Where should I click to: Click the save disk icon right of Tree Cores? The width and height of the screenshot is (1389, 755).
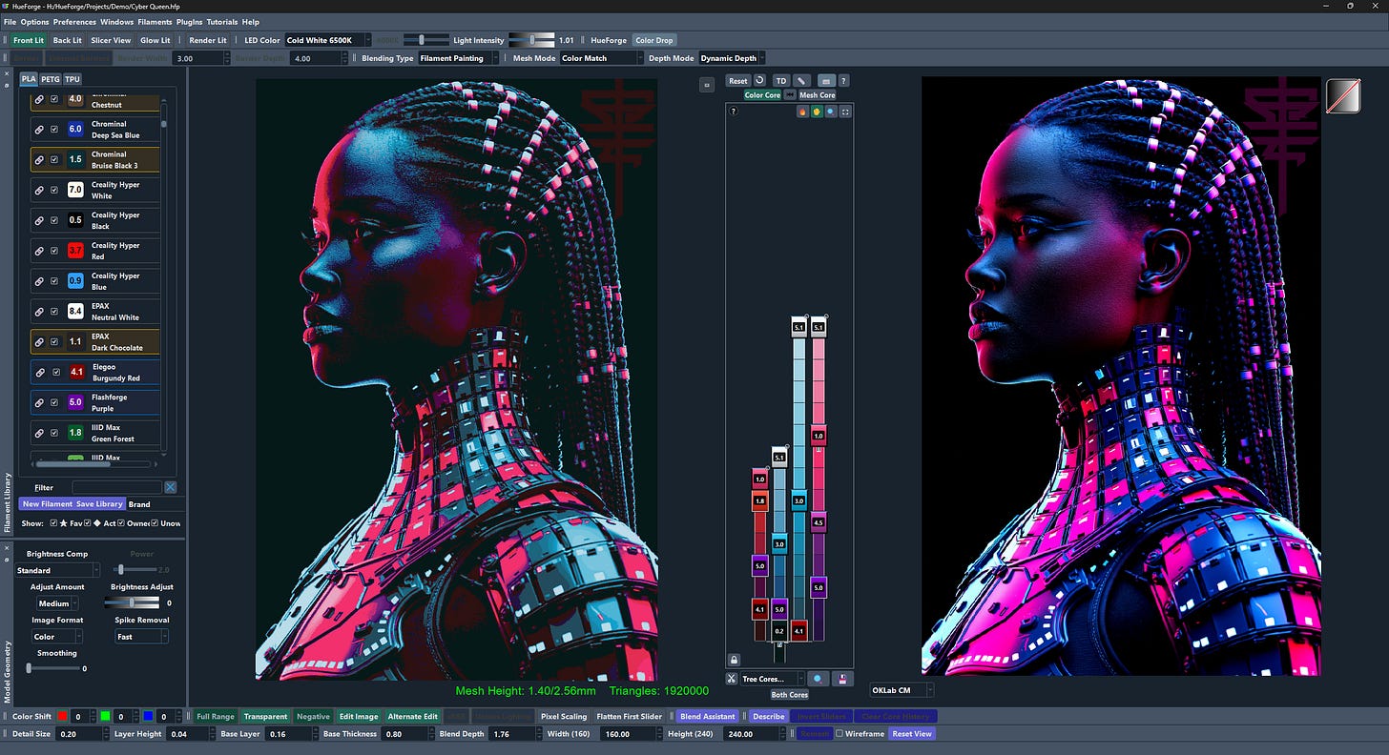843,679
